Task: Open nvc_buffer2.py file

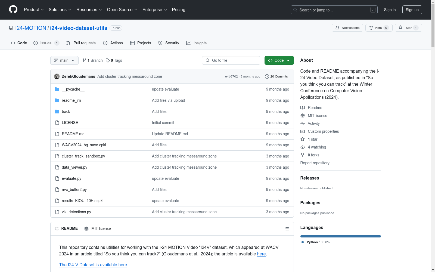Action: pos(74,190)
